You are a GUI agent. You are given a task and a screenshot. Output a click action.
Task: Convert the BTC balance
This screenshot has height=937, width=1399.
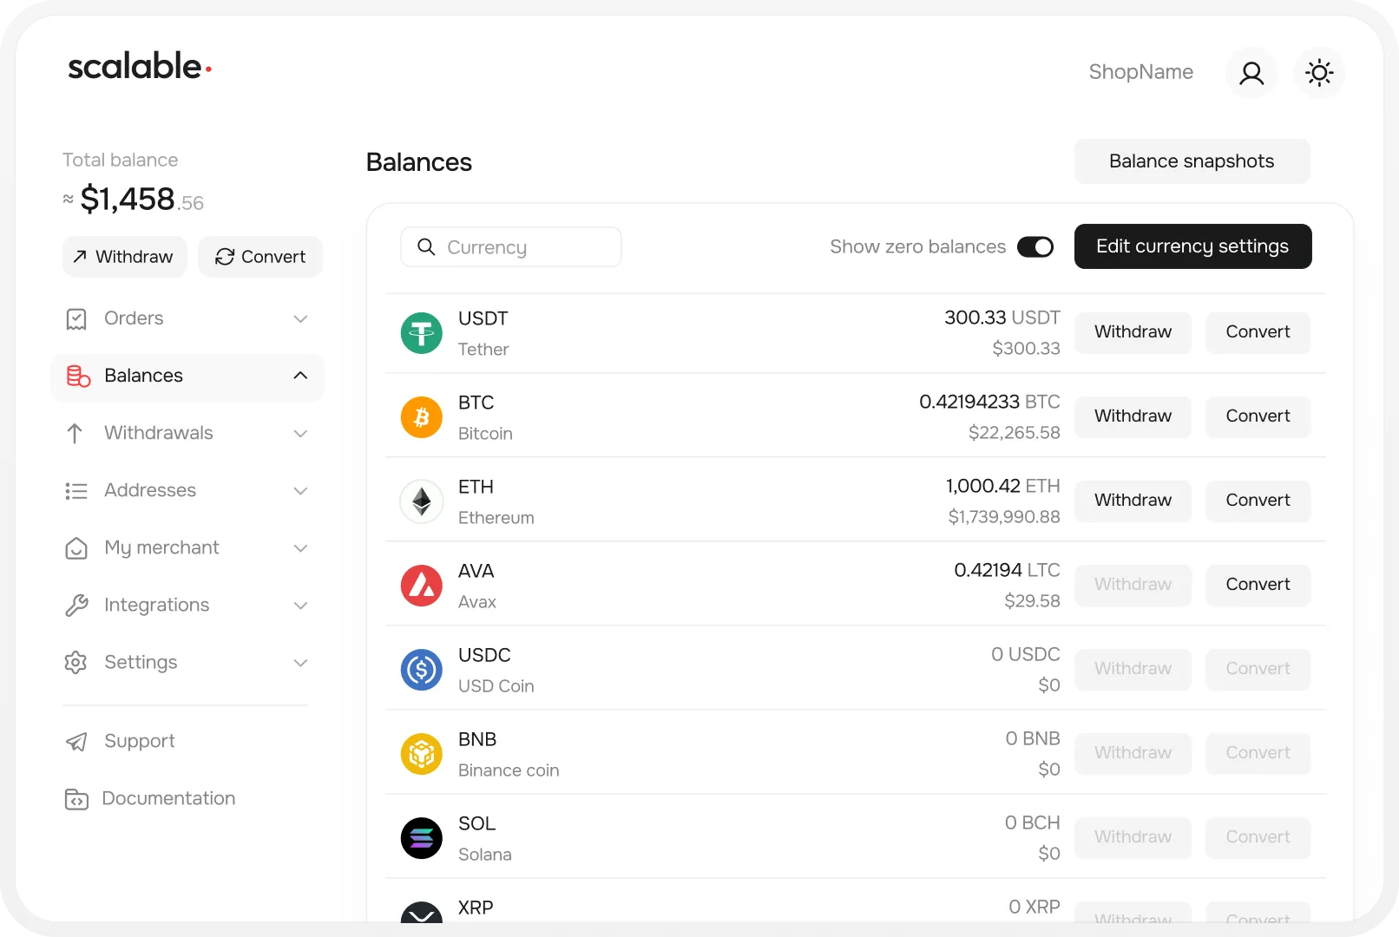1258,416
